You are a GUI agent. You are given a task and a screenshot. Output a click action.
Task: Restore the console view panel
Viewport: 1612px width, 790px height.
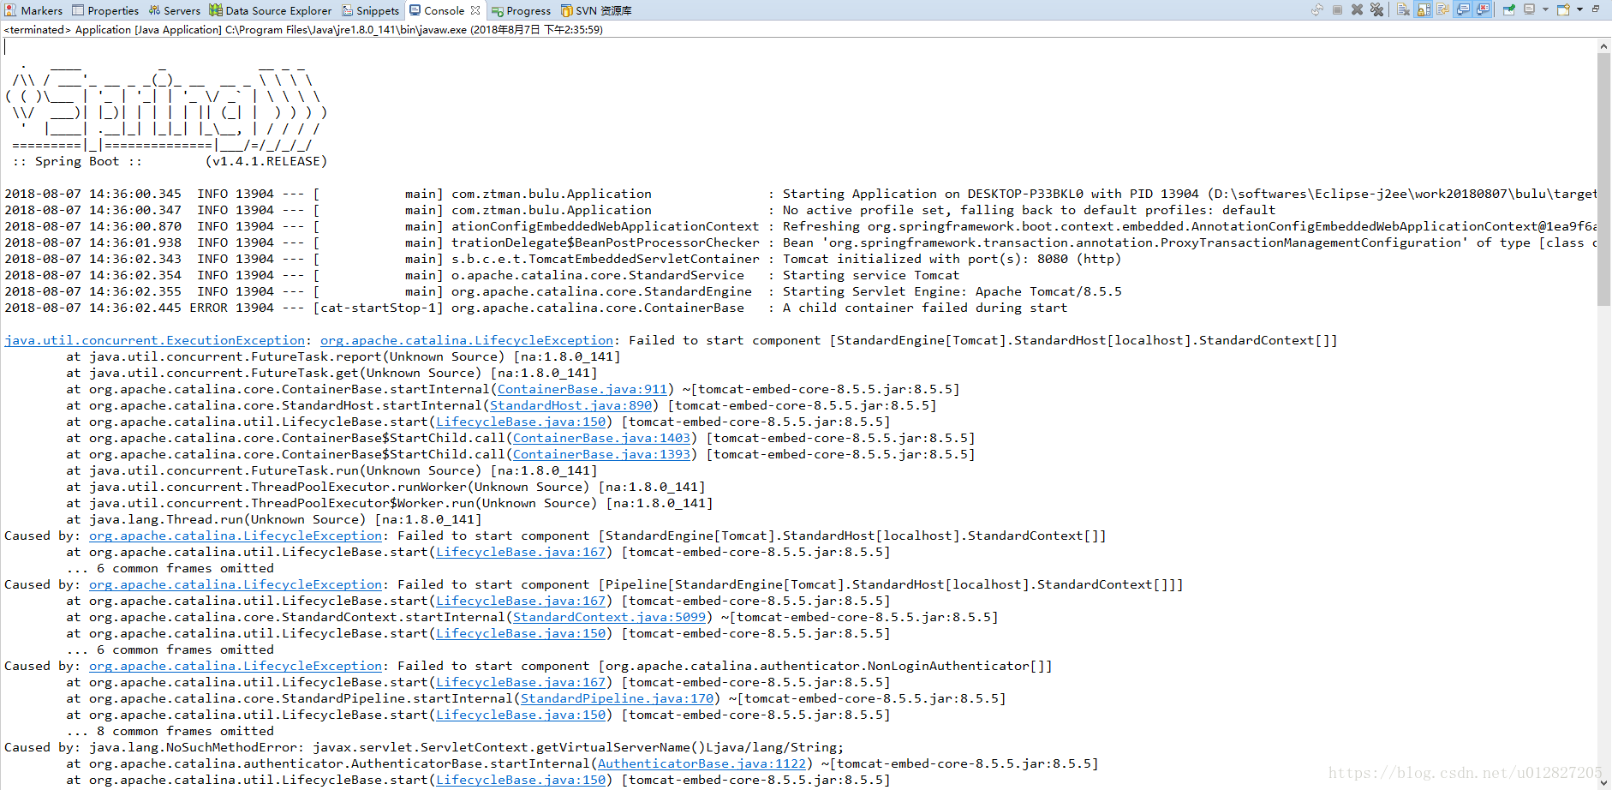tap(1596, 9)
